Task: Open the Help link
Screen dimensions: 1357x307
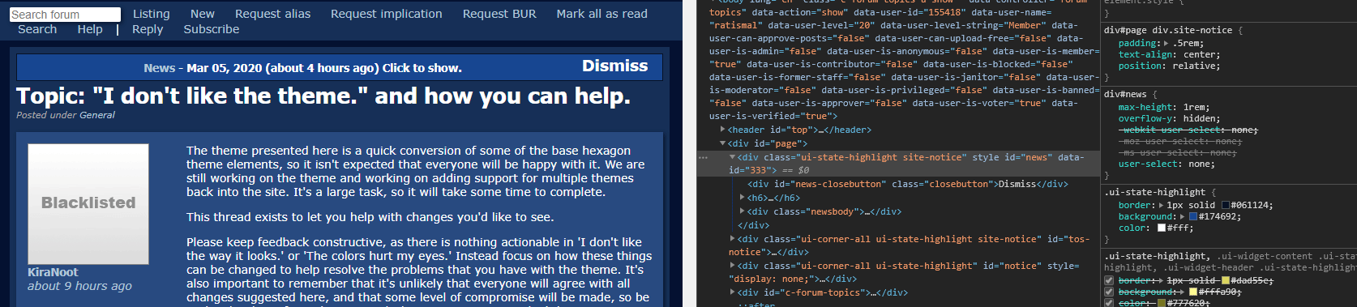Action: click(x=90, y=29)
